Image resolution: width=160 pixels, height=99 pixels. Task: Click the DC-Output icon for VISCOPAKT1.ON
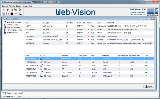point(41,72)
